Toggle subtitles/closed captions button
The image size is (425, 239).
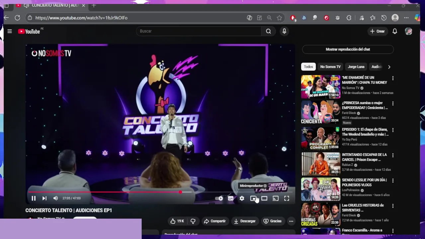click(x=231, y=199)
